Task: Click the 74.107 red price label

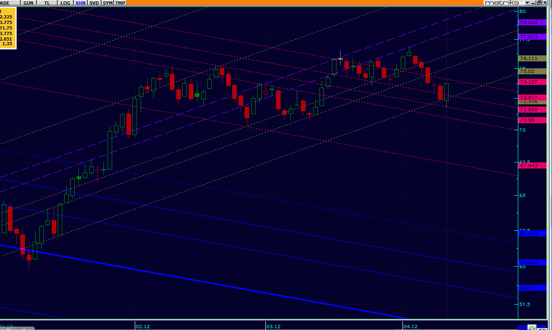Action: [532, 82]
